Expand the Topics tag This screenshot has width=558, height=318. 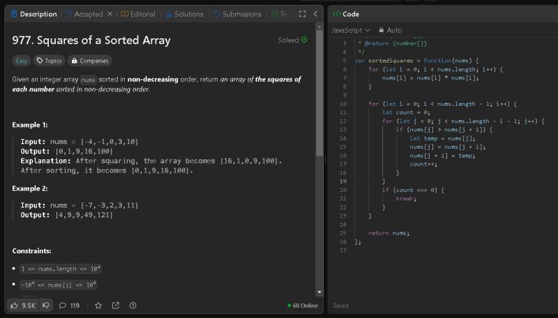pos(49,61)
